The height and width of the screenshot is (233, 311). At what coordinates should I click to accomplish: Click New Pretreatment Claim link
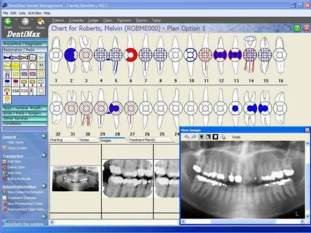pos(25,203)
